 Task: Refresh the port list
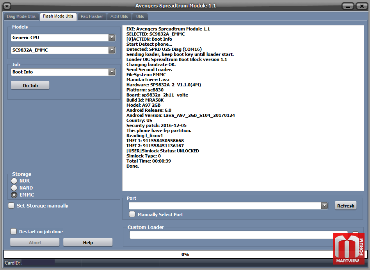[346, 206]
